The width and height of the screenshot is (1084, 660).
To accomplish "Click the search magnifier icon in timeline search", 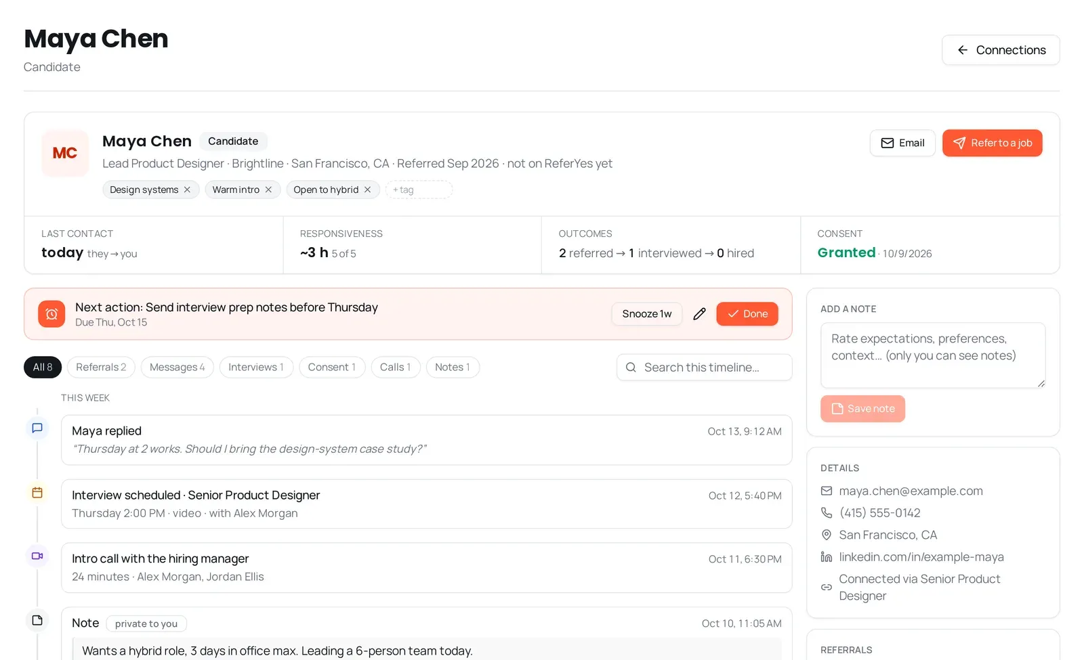I will [x=631, y=368].
